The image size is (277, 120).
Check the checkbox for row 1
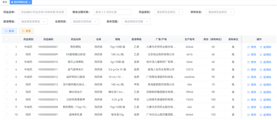7,47
